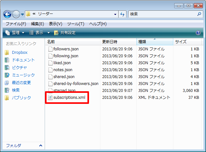Open the Dropbox favorite link
The width and height of the screenshot is (206, 152).
coord(20,53)
